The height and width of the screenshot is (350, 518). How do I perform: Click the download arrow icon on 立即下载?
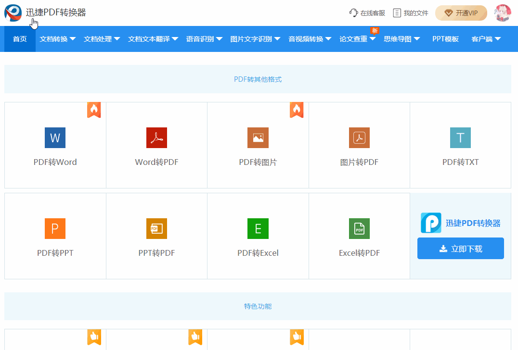[443, 249]
